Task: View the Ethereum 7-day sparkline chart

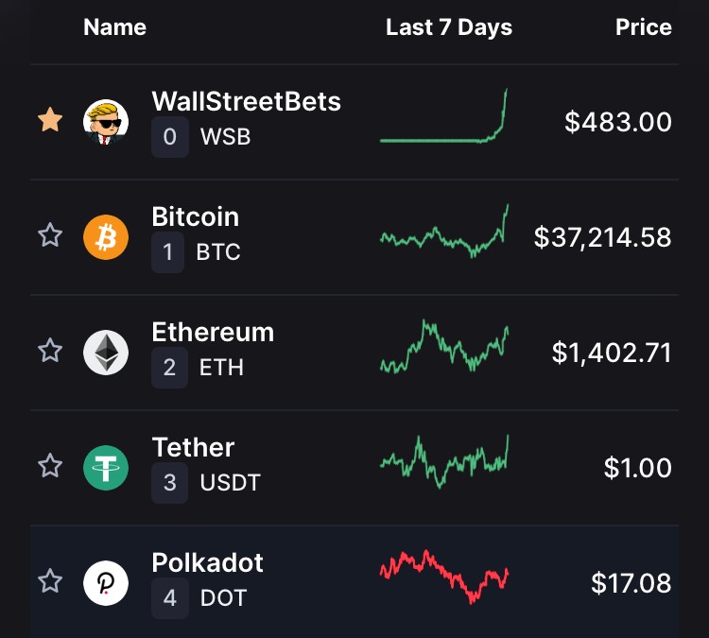Action: point(444,346)
